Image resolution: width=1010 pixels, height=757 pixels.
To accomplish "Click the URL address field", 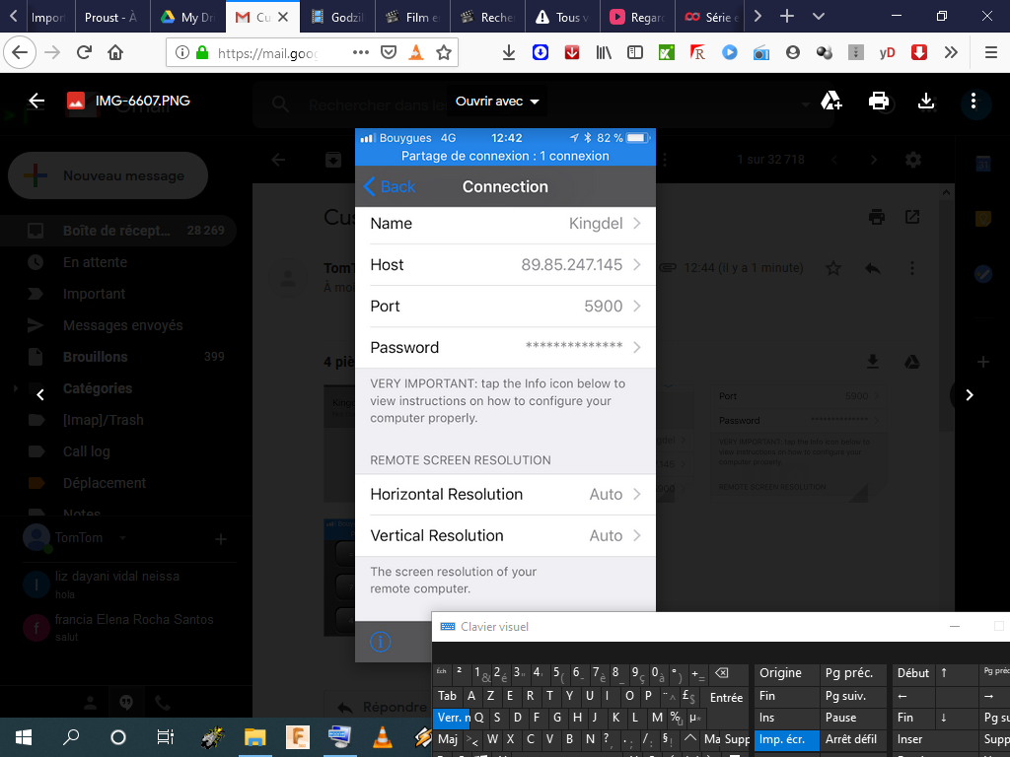I will [267, 53].
